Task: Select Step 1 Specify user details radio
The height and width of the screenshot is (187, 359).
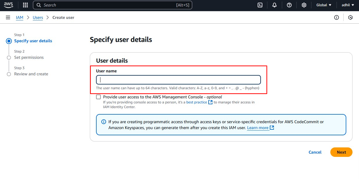Action: click(x=9, y=41)
